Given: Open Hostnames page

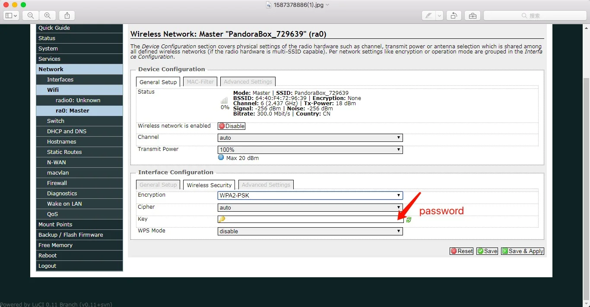Looking at the screenshot, I should coord(79,142).
